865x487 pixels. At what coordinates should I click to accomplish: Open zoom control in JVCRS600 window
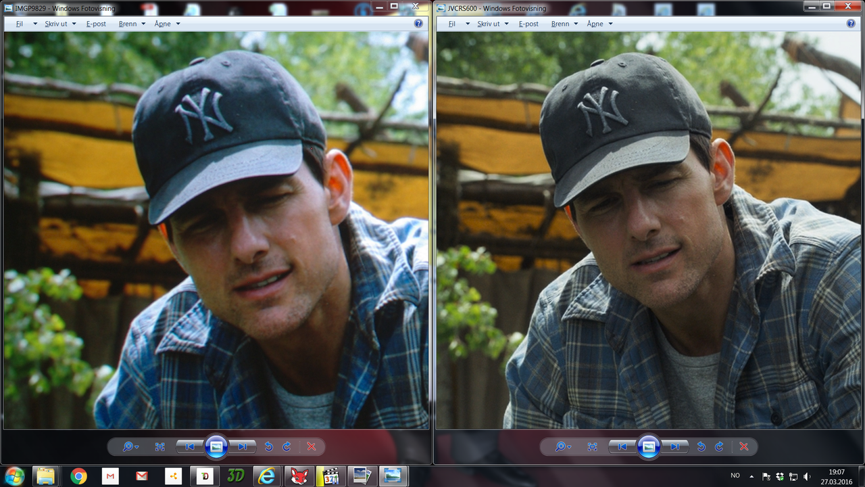[x=563, y=446]
